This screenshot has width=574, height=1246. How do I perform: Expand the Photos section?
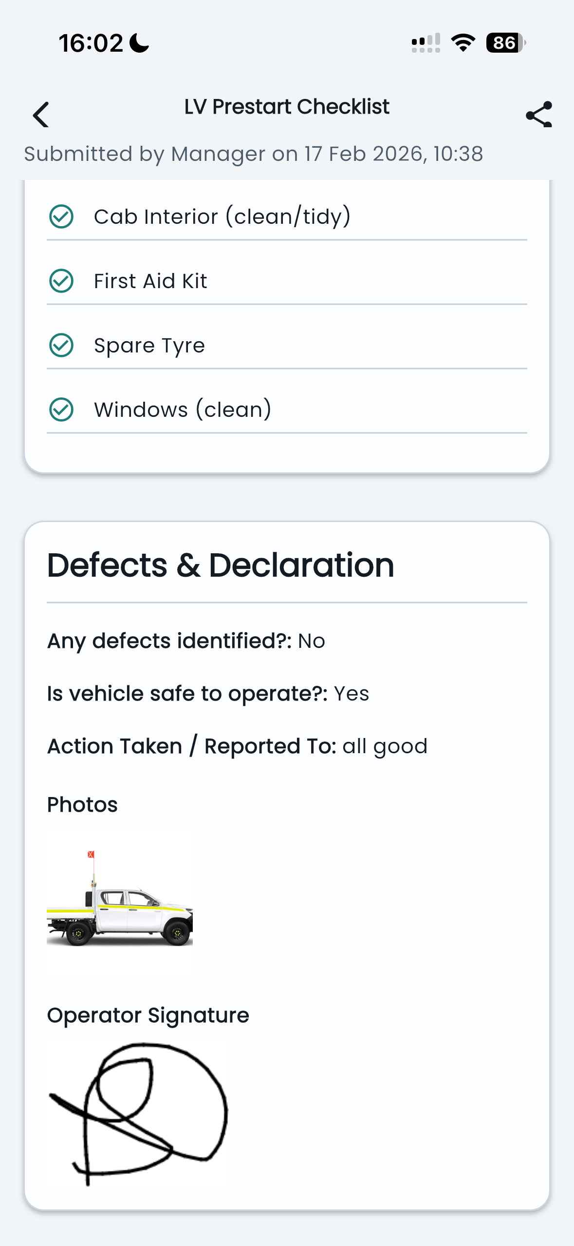click(82, 804)
